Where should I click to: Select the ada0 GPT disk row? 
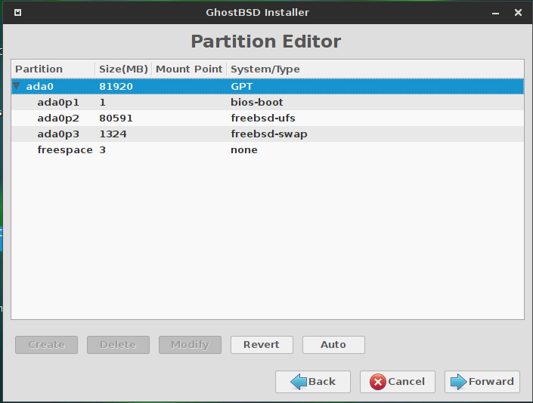coord(268,86)
